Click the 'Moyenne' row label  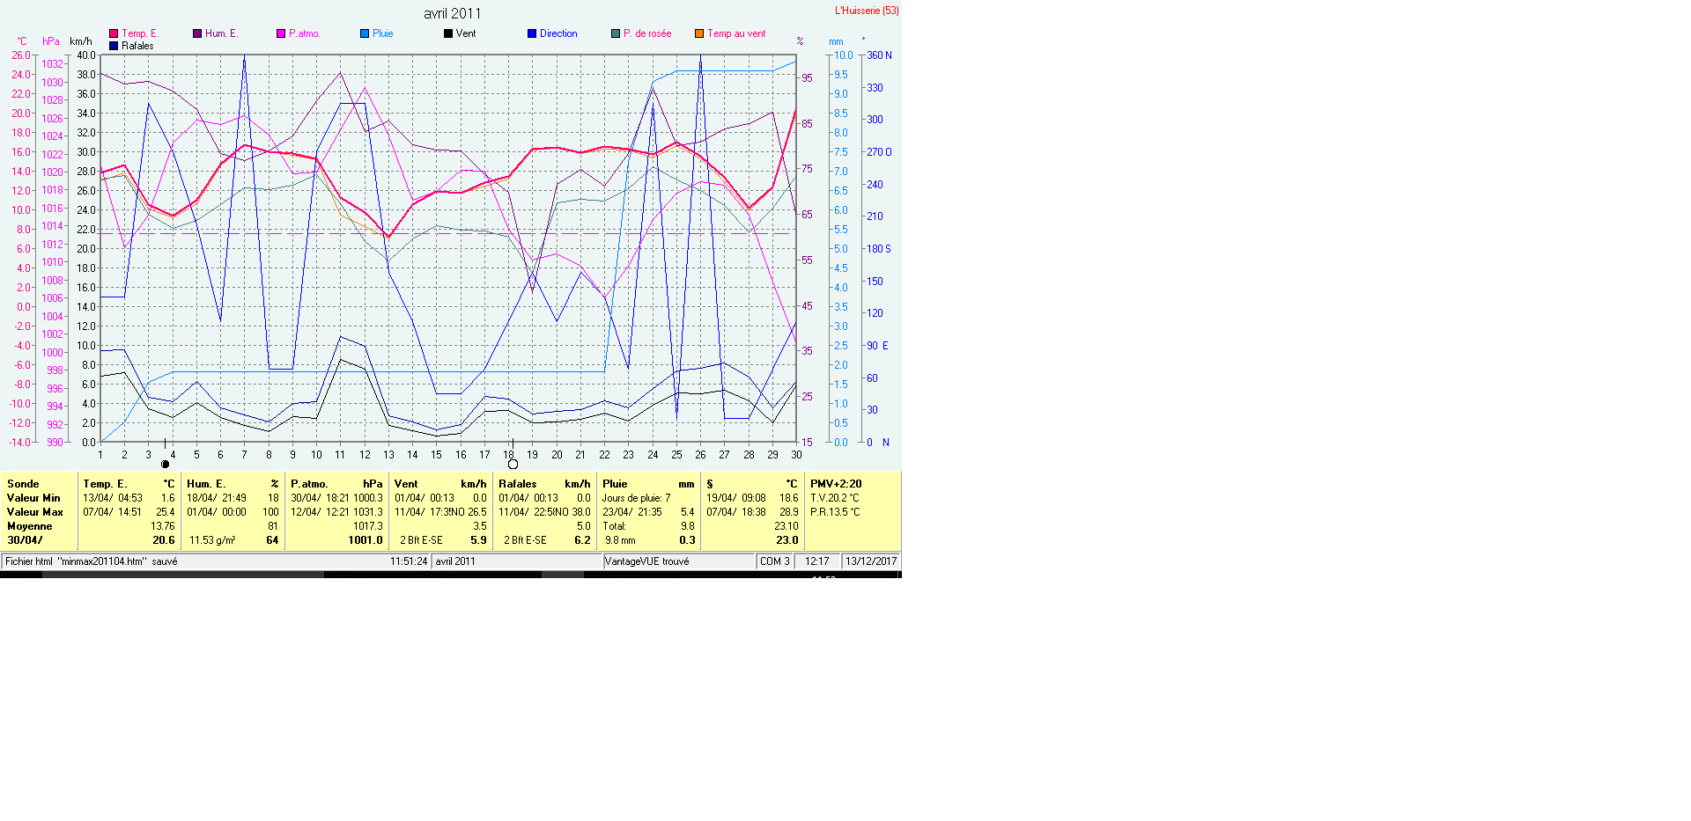coord(30,526)
